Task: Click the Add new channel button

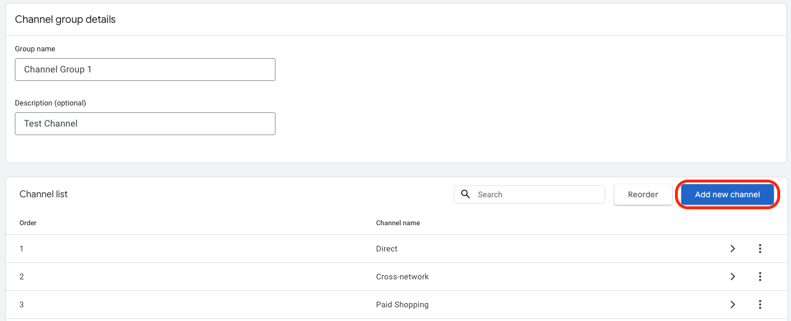Action: click(728, 194)
